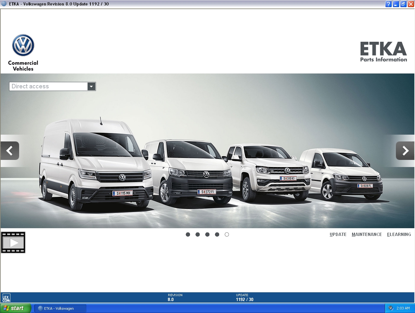The image size is (415, 313).
Task: Advance to next slide with right arrow
Action: (x=405, y=151)
